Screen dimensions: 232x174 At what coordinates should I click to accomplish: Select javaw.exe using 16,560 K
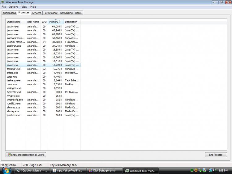coord(43,57)
